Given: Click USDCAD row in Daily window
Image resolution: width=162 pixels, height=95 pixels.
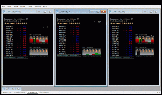Looking at the screenshot, I should point(121,31).
